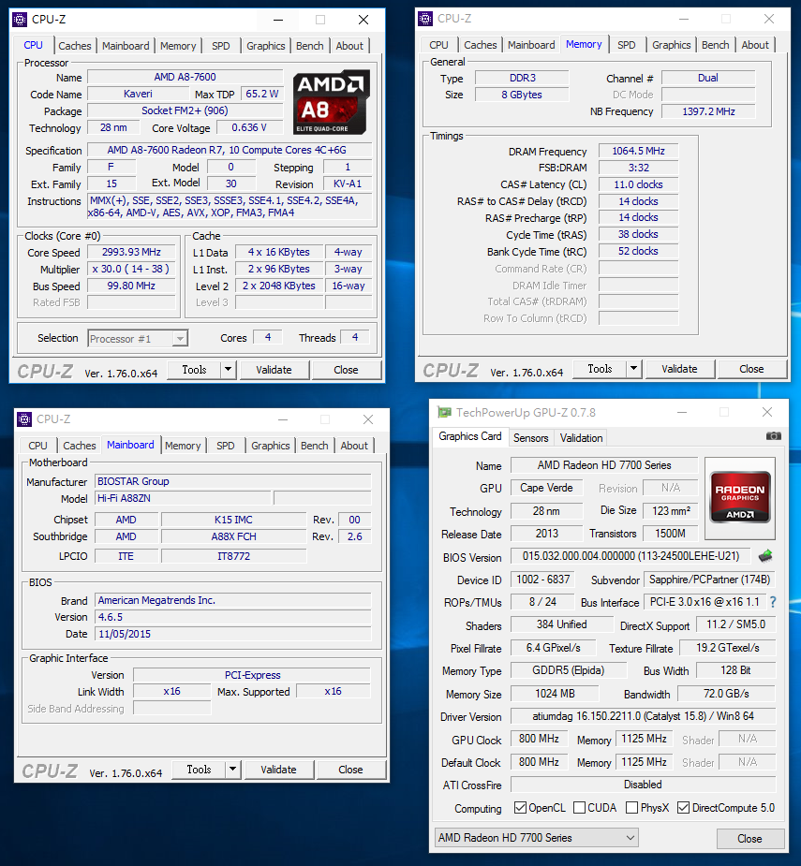Viewport: 801px width, 866px height.
Task: Click Close button in Mainboard window
Action: 350,770
